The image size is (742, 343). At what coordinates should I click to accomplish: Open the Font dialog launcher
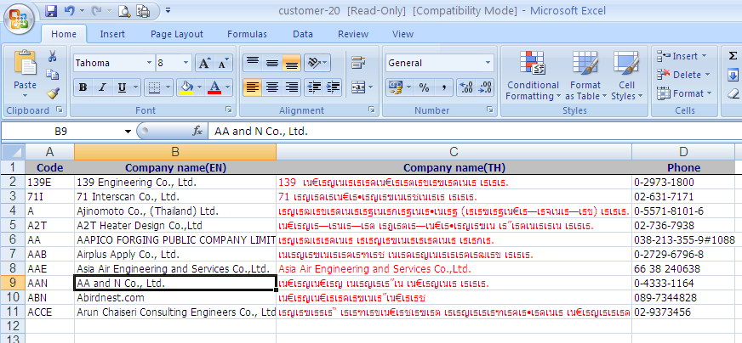[x=229, y=110]
